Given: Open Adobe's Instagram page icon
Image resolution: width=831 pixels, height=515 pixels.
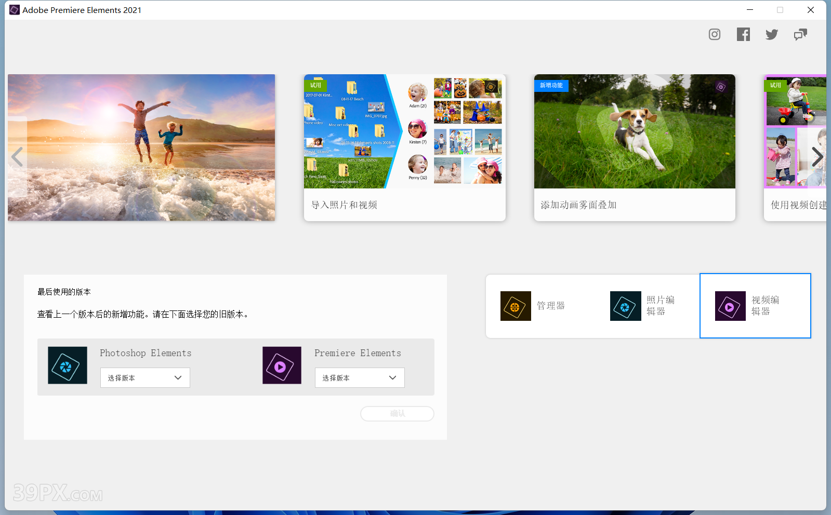Looking at the screenshot, I should click(715, 34).
